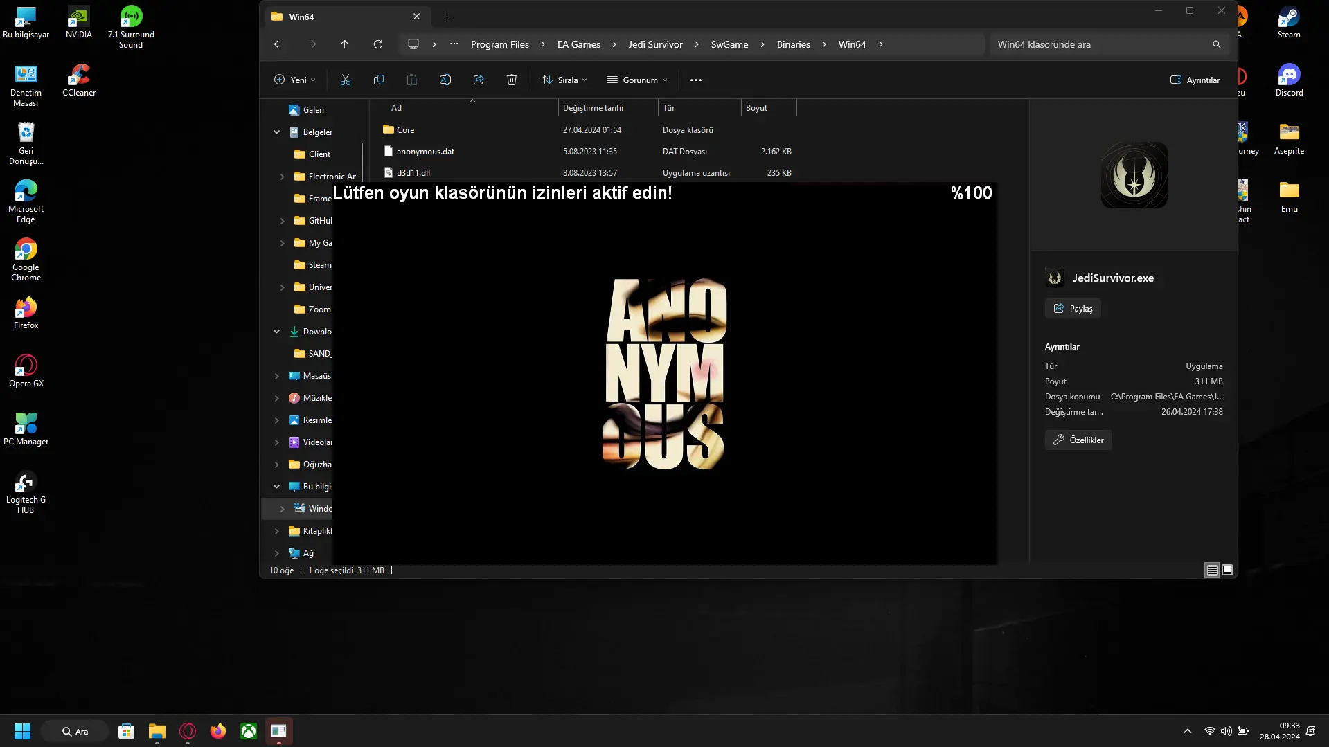Open the clock and date panel

(x=1279, y=731)
